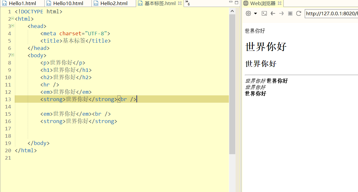The image size is (358, 192).
Task: Click the h2 heading in browser preview
Action: point(261,64)
